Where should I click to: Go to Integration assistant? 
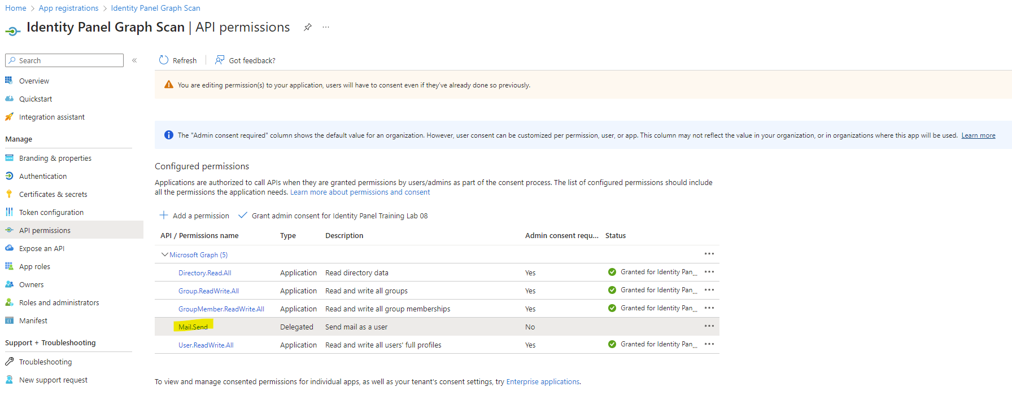52,117
